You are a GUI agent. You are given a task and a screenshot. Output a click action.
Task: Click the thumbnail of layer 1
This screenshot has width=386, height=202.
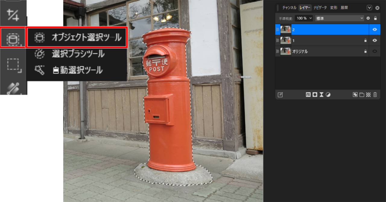[286, 40]
